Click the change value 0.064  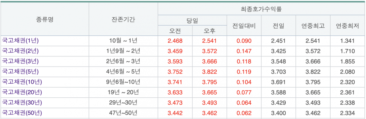tap(244, 103)
